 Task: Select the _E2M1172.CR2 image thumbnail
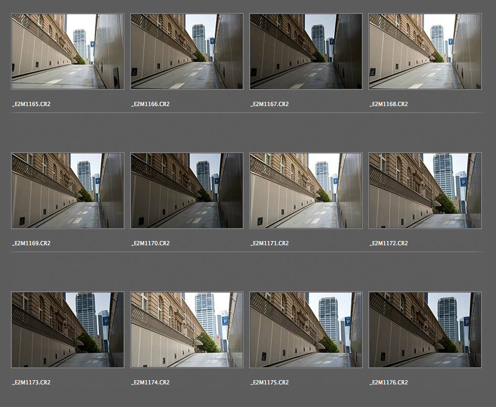point(425,191)
